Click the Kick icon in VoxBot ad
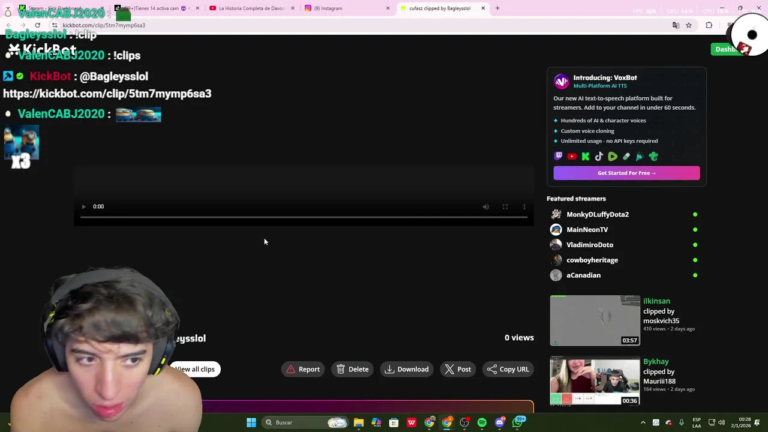Screen dimensions: 768x432 point(586,157)
